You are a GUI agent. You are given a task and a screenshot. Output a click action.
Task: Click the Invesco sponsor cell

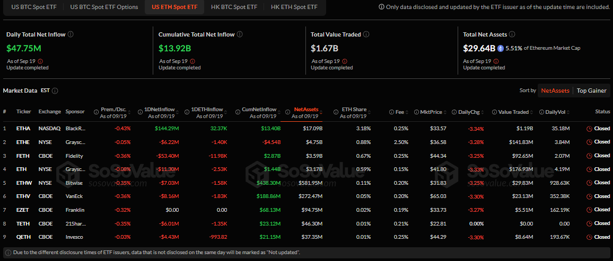coord(74,237)
